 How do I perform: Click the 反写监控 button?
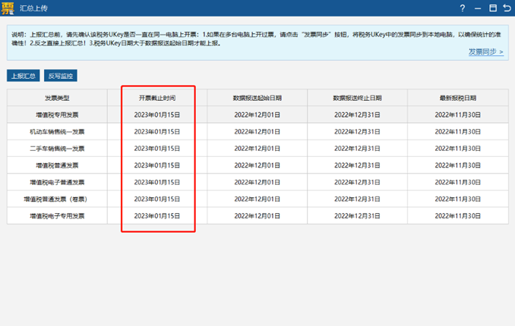(x=60, y=76)
